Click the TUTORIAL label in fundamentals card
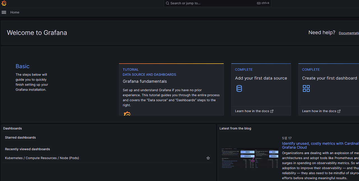Viewport: 359px width, 181px height. pyautogui.click(x=131, y=69)
